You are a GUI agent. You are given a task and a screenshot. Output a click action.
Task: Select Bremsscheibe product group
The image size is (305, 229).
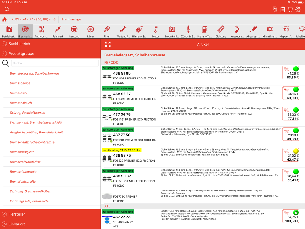point(20,83)
